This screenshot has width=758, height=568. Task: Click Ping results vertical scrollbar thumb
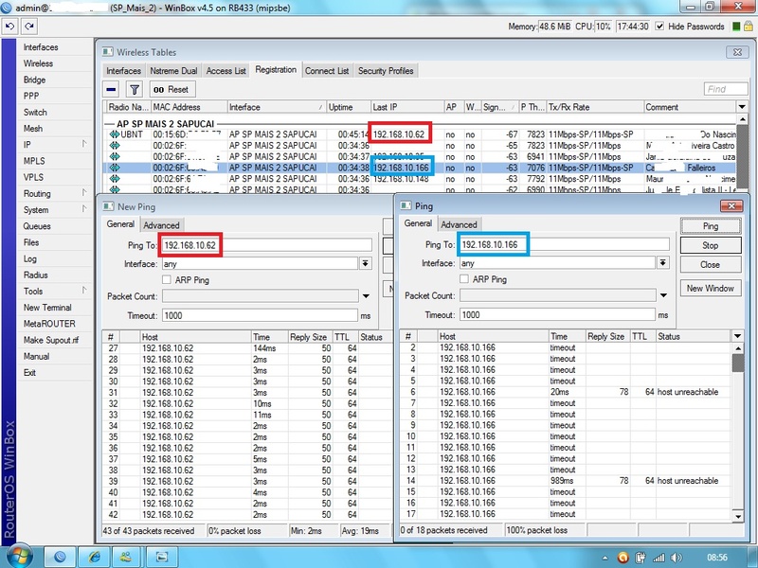pyautogui.click(x=738, y=364)
